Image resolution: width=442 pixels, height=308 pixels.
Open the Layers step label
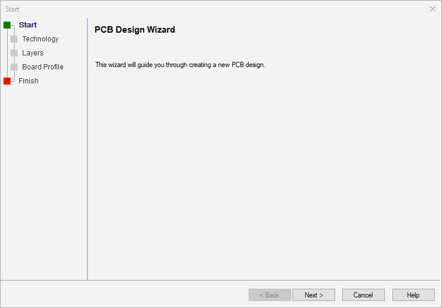tap(33, 53)
